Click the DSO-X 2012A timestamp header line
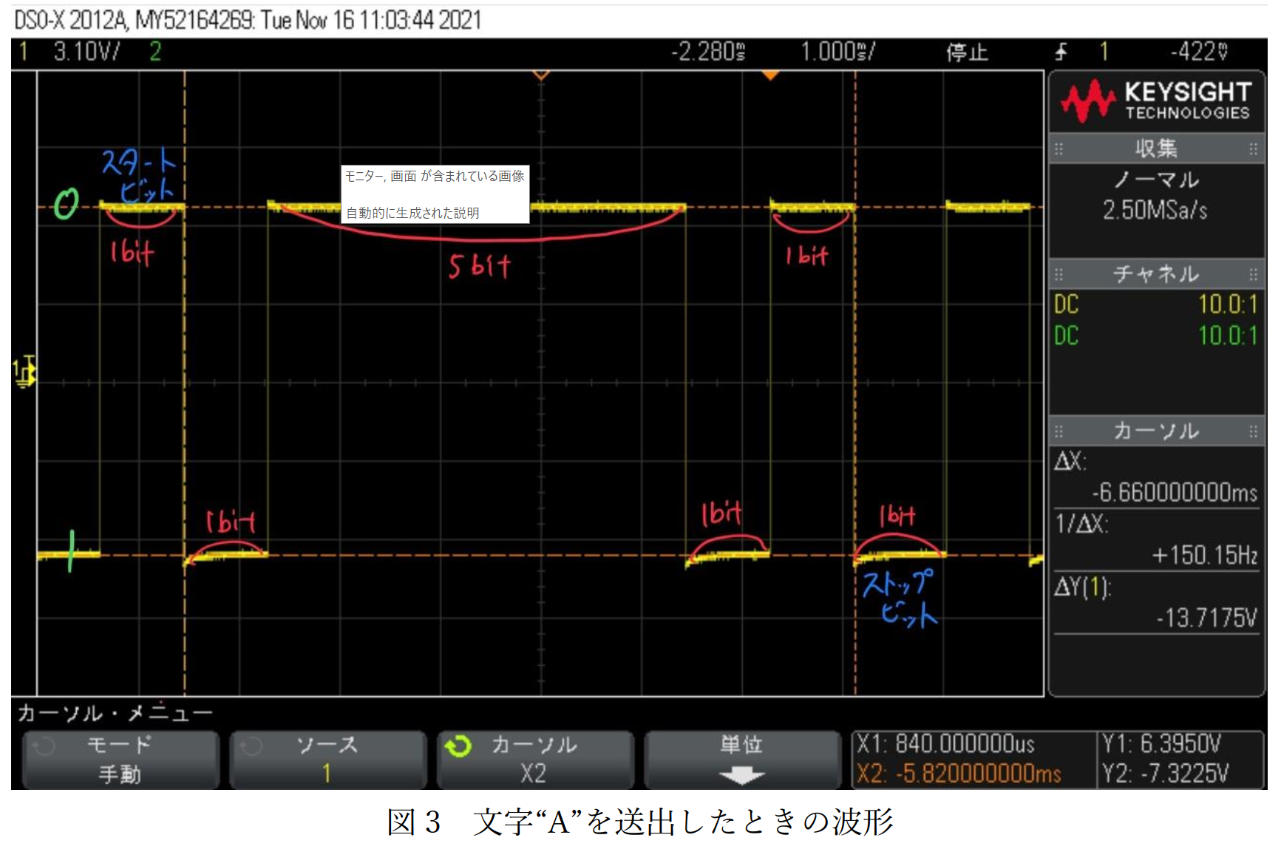The width and height of the screenshot is (1281, 849). click(x=248, y=20)
